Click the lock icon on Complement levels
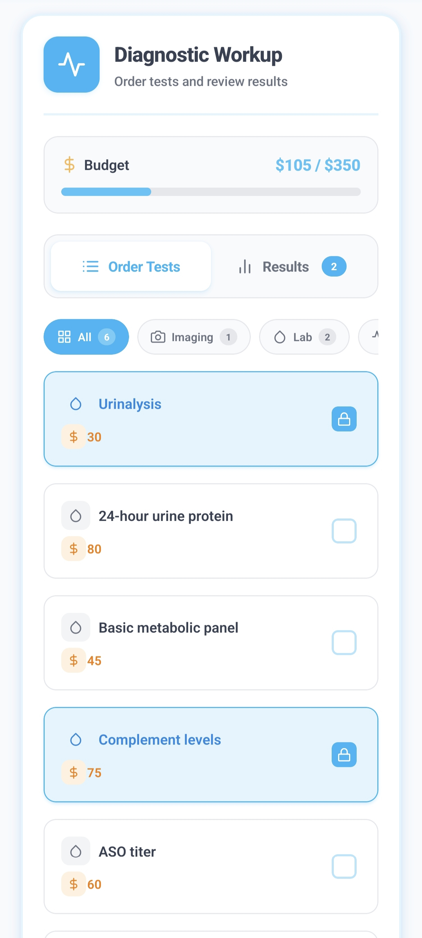 click(x=343, y=754)
